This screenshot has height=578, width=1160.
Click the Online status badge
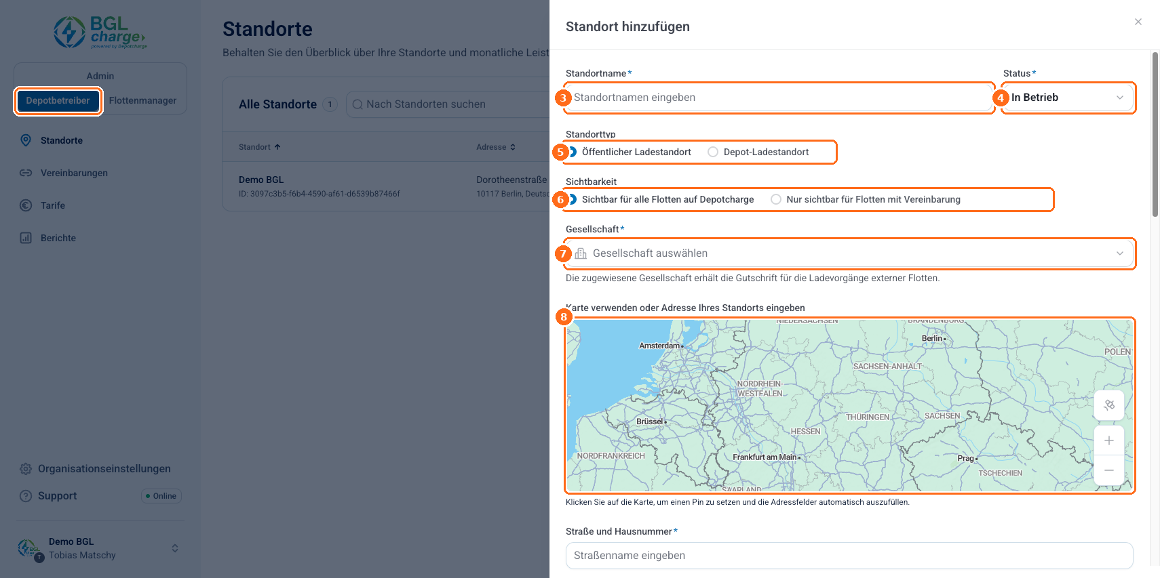(x=161, y=496)
